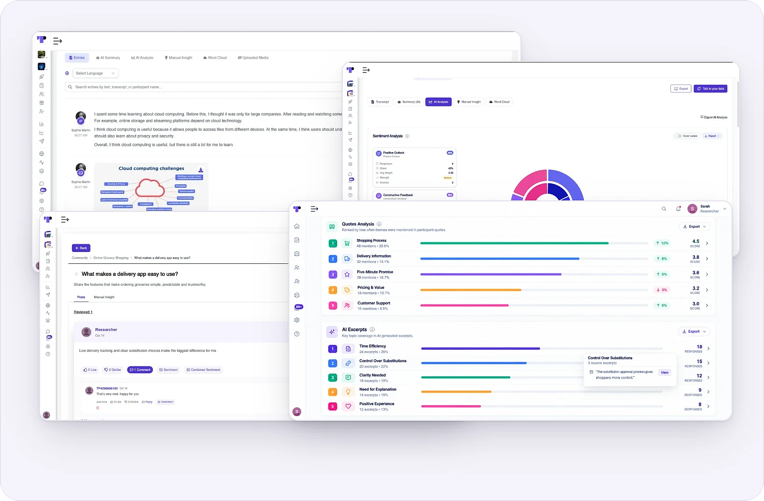Click the sentiment donut chart
The image size is (764, 501).
548,185
